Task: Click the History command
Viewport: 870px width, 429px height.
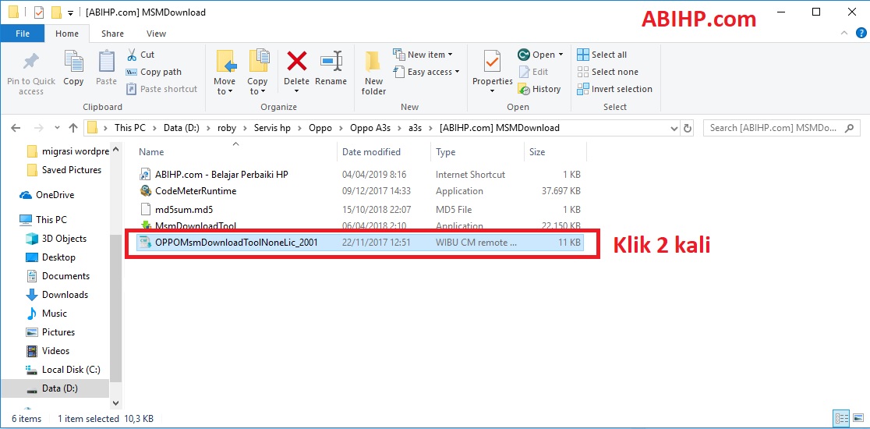Action: 539,90
